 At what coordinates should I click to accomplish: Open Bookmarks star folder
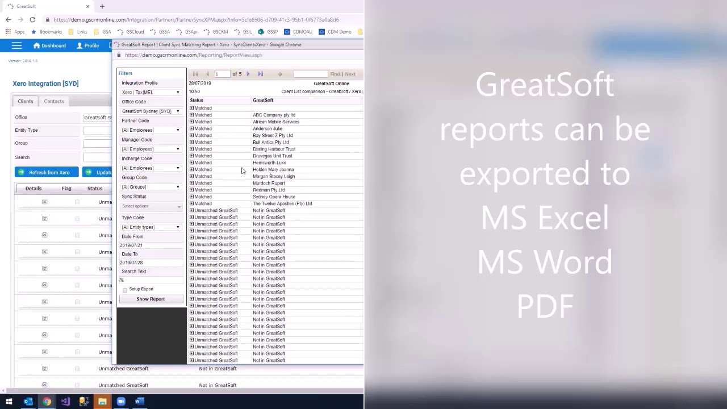pos(47,32)
